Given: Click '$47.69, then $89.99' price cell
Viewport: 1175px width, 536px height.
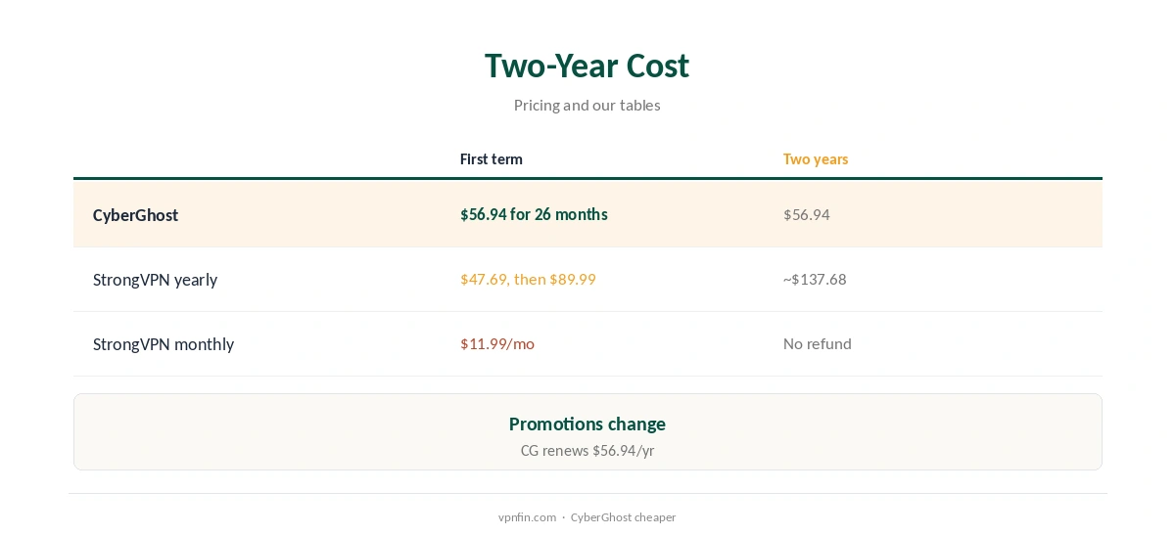Looking at the screenshot, I should 528,279.
